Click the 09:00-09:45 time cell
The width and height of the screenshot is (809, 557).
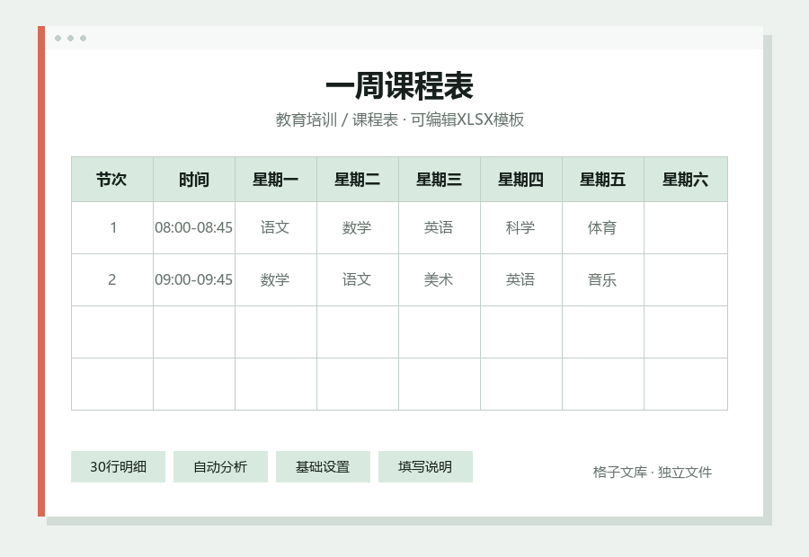coord(194,279)
